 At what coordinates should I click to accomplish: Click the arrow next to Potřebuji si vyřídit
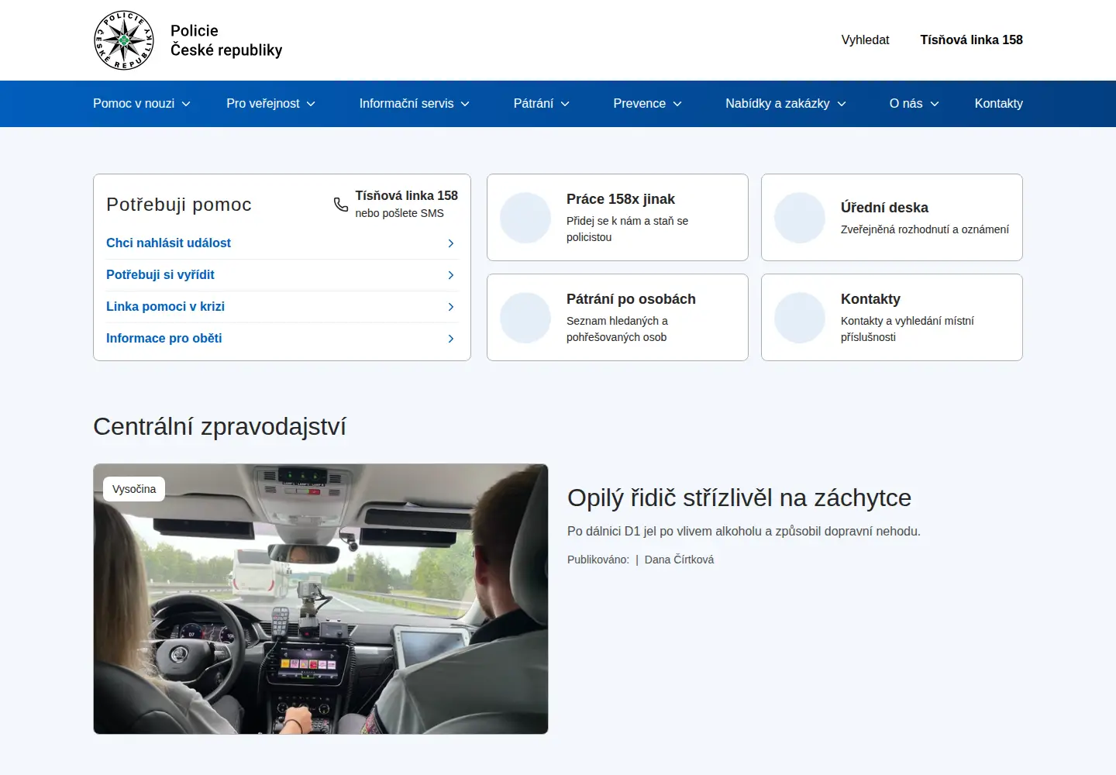click(x=451, y=275)
